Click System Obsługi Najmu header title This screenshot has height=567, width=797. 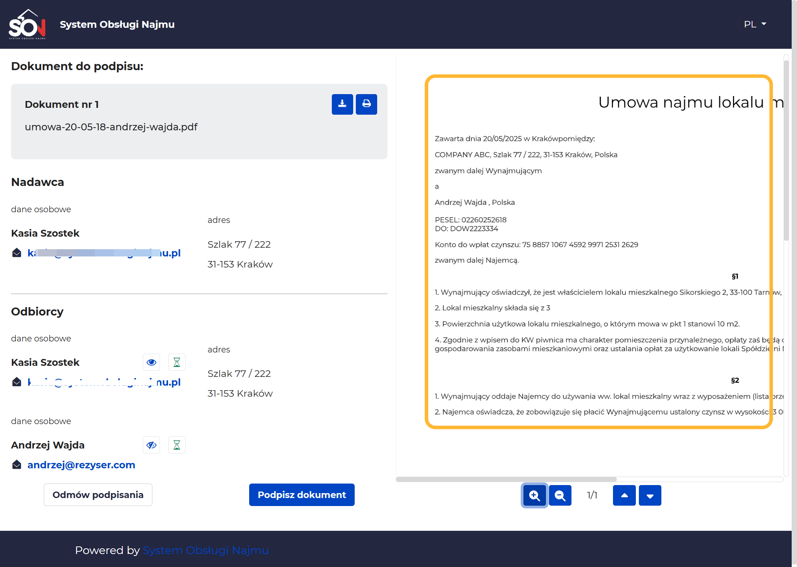(x=117, y=24)
